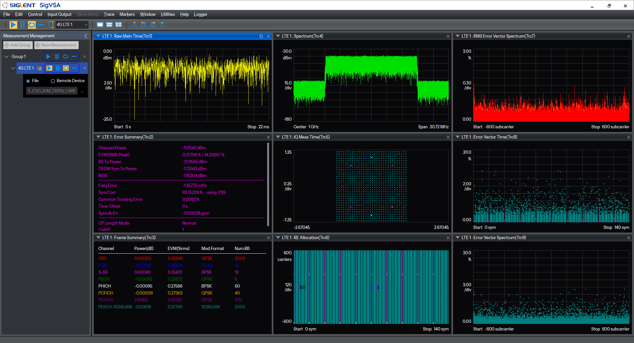Image resolution: width=634 pixels, height=343 pixels.
Task: Open the Spectrum(Trc4) trace title dropdown
Action: point(278,36)
